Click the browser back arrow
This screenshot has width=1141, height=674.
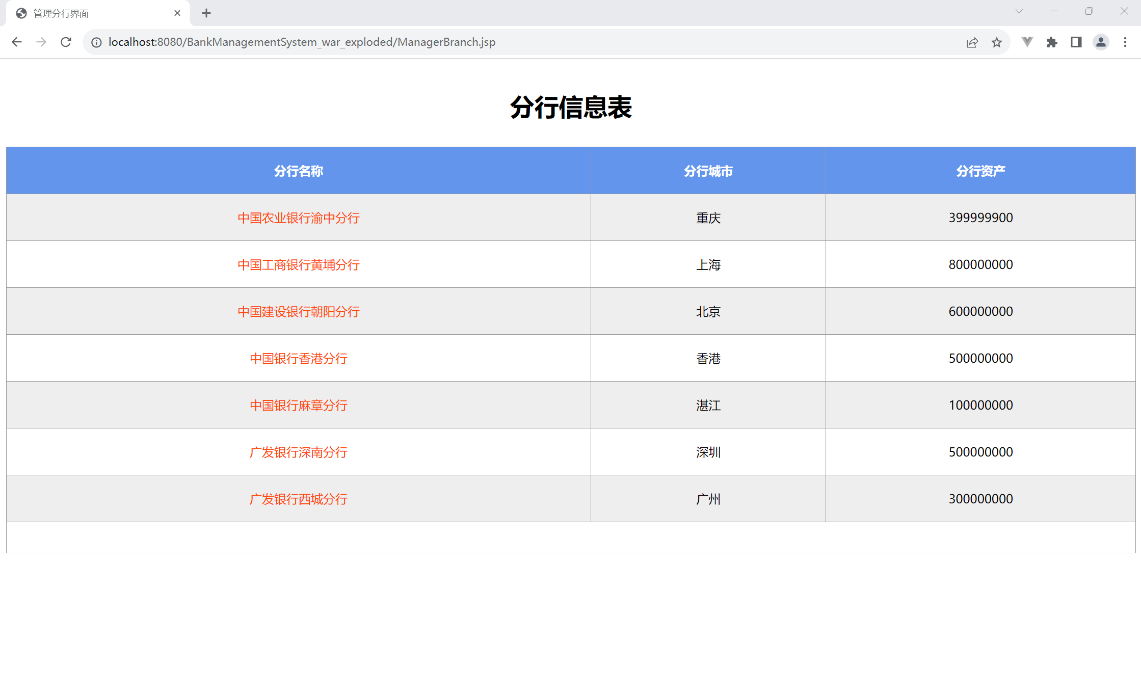pos(17,42)
